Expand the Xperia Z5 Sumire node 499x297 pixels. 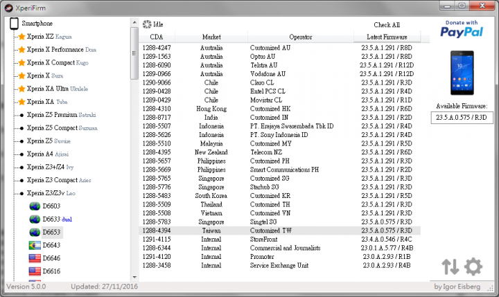(21, 141)
